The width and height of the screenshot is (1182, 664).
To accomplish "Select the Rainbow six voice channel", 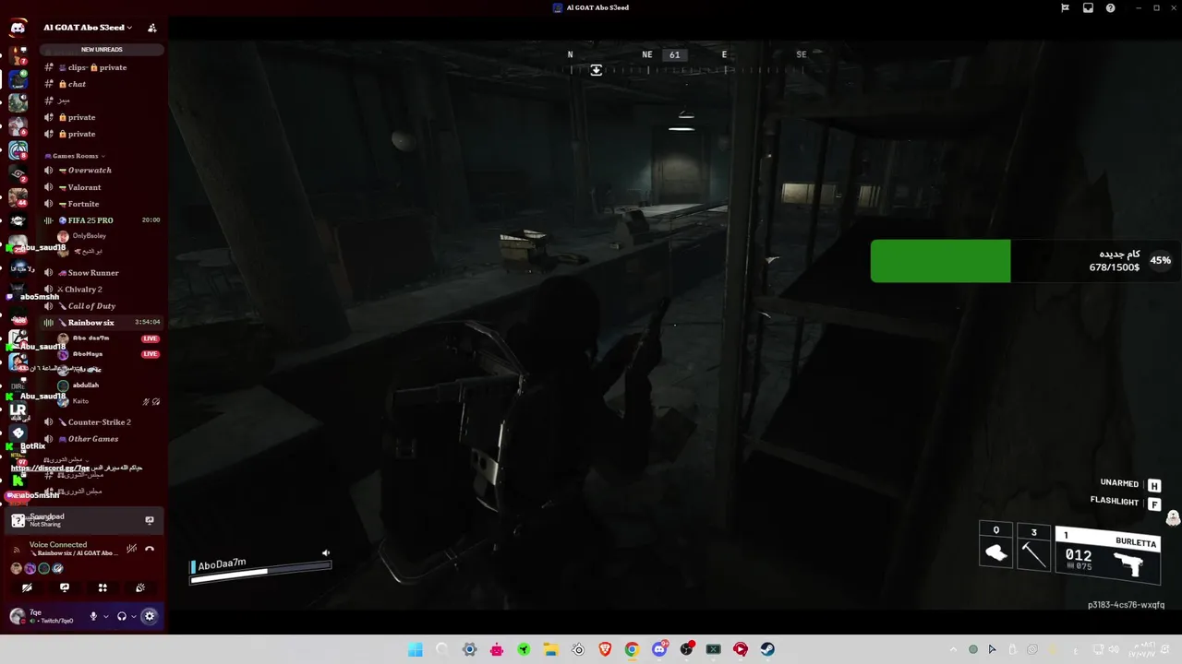I will tap(102, 323).
